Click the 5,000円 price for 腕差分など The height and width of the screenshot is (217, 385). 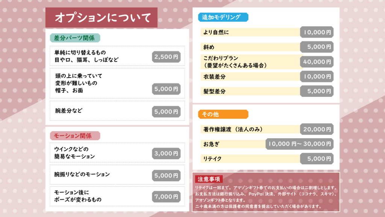click(x=166, y=112)
